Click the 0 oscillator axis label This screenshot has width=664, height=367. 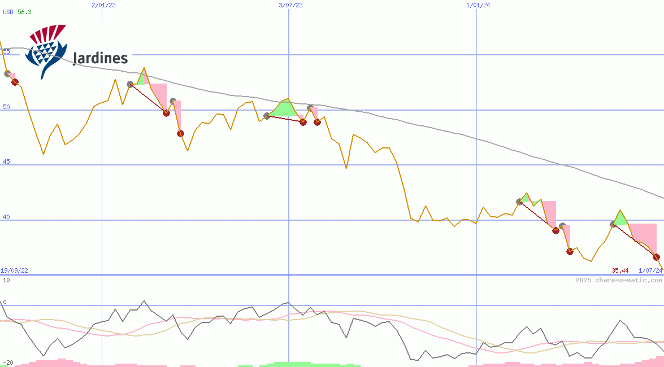(5, 302)
